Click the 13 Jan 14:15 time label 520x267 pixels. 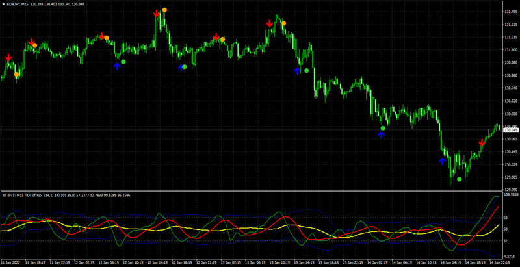coord(305,261)
